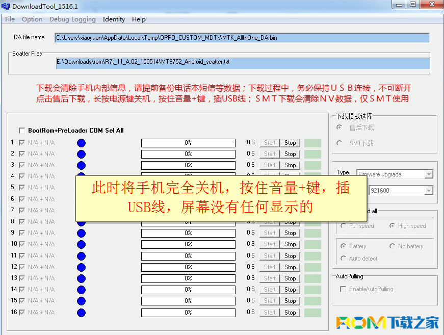444x335 pixels.
Task: Enable the EnableAutoPulling checkbox
Action: pos(343,289)
